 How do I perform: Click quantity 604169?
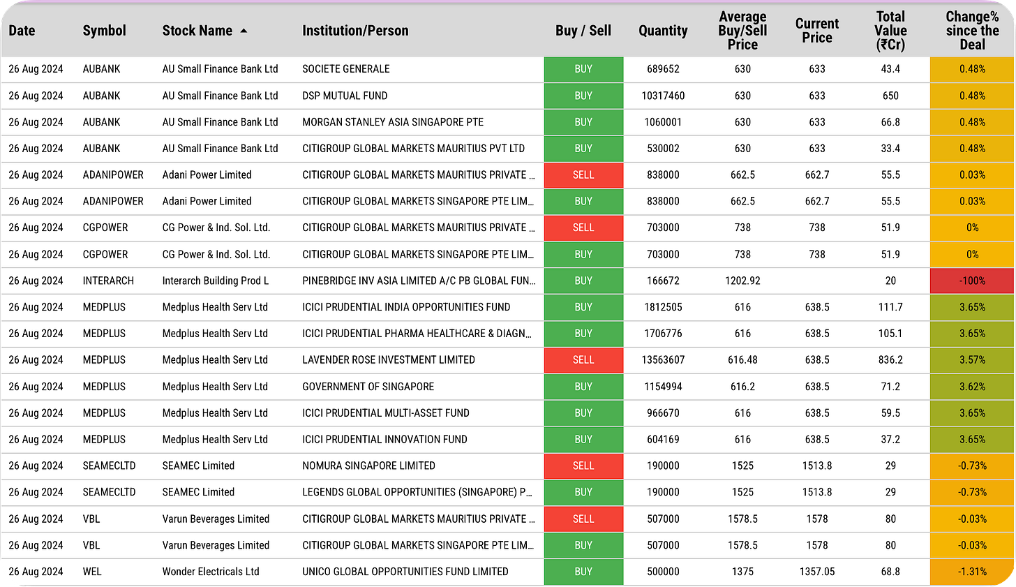coord(663,439)
